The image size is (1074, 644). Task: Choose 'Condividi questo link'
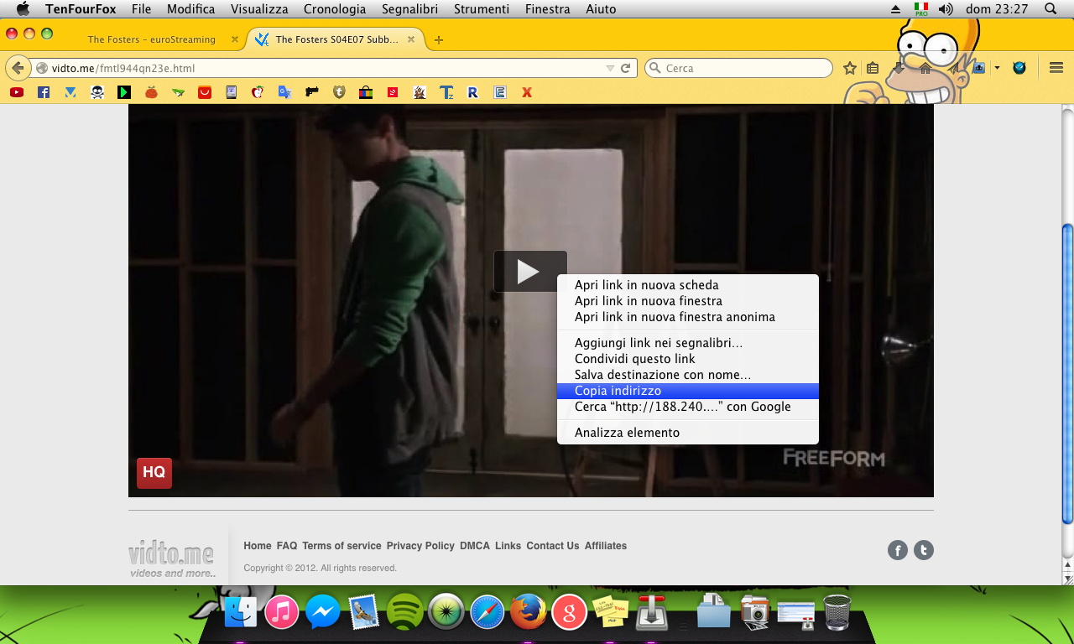688,359
